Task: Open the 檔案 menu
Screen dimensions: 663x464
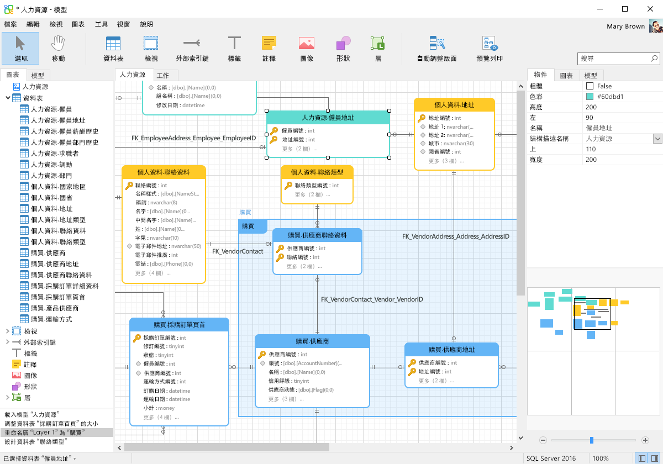Action: pyautogui.click(x=10, y=24)
